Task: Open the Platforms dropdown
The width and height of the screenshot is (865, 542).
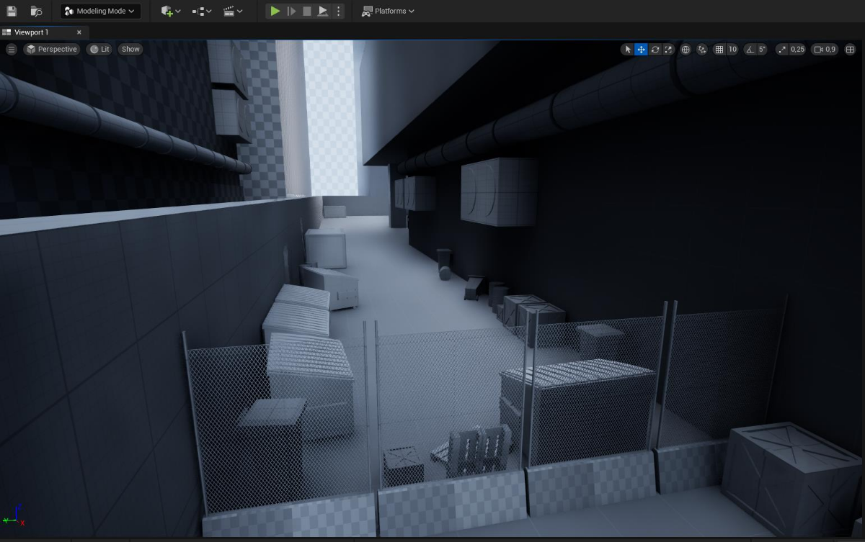Action: [389, 11]
